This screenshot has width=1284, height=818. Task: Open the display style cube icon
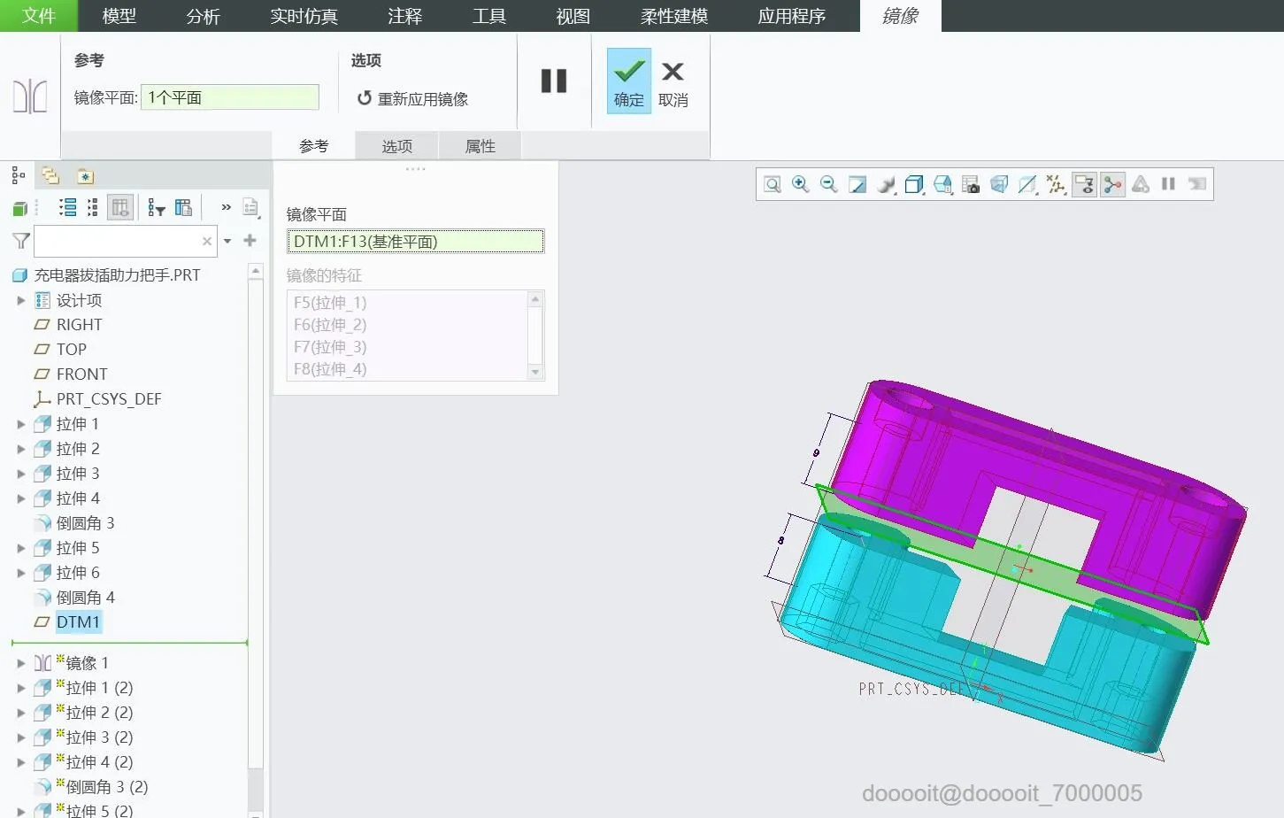914,184
